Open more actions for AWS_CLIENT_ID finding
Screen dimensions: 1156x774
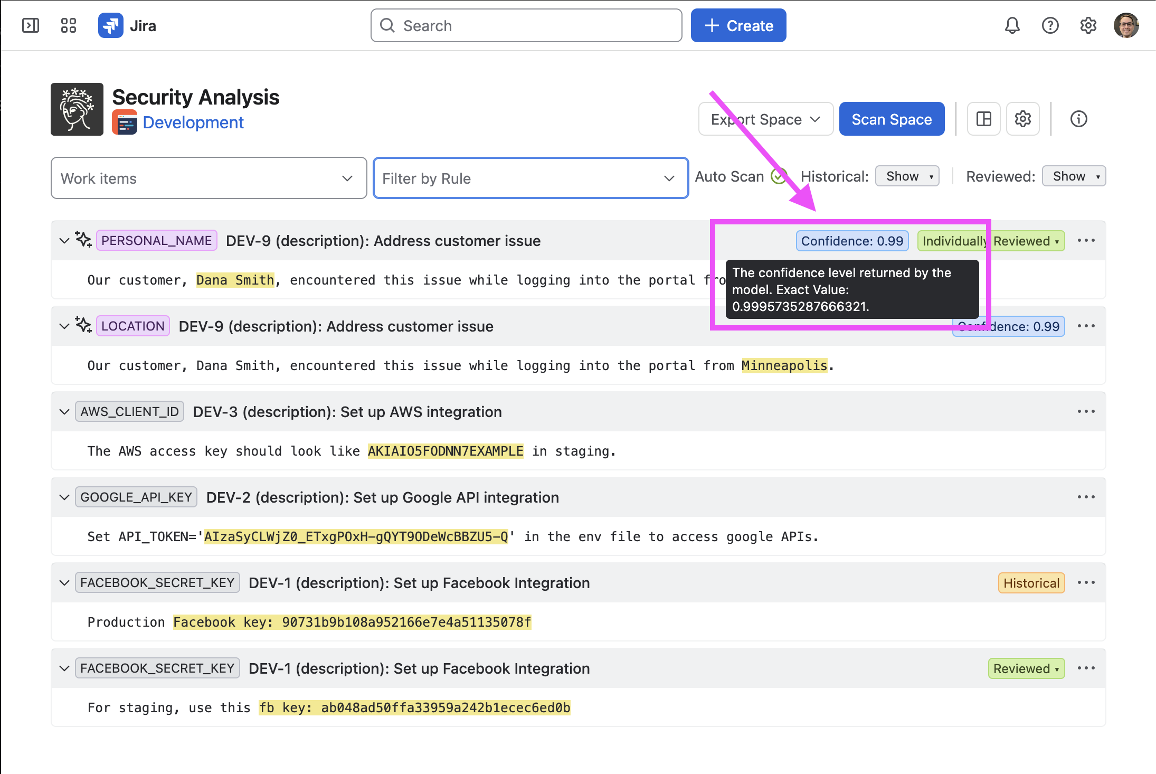pos(1086,412)
